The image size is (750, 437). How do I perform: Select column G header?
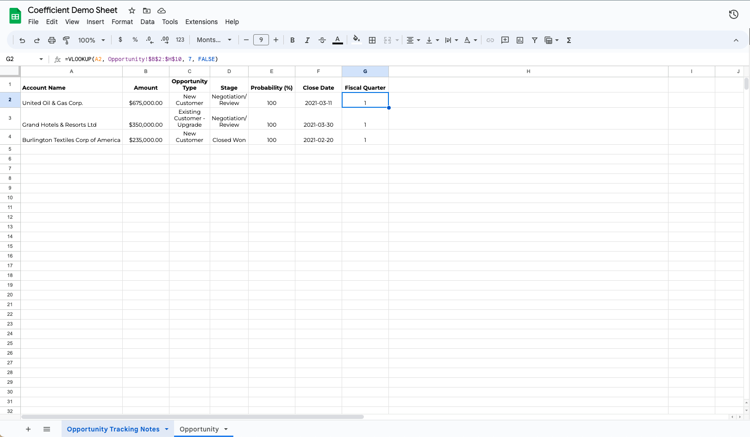(x=365, y=71)
